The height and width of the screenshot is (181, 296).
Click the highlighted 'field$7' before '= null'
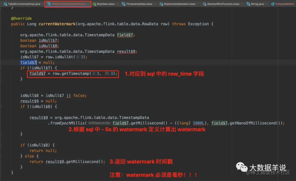click(x=28, y=63)
